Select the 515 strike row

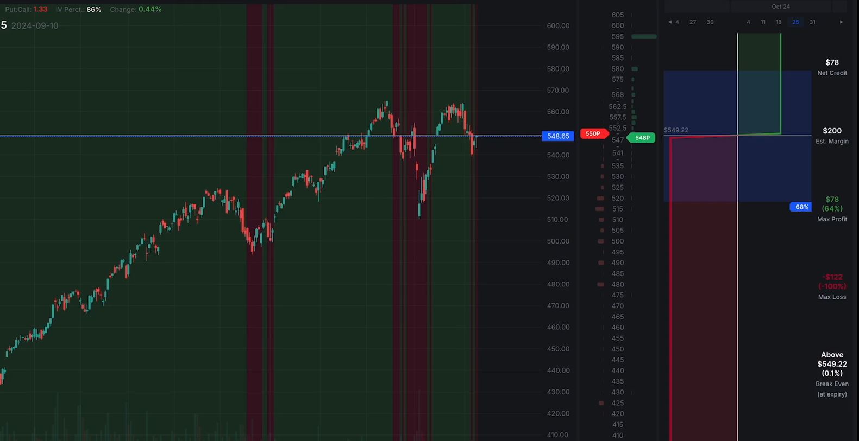(618, 209)
